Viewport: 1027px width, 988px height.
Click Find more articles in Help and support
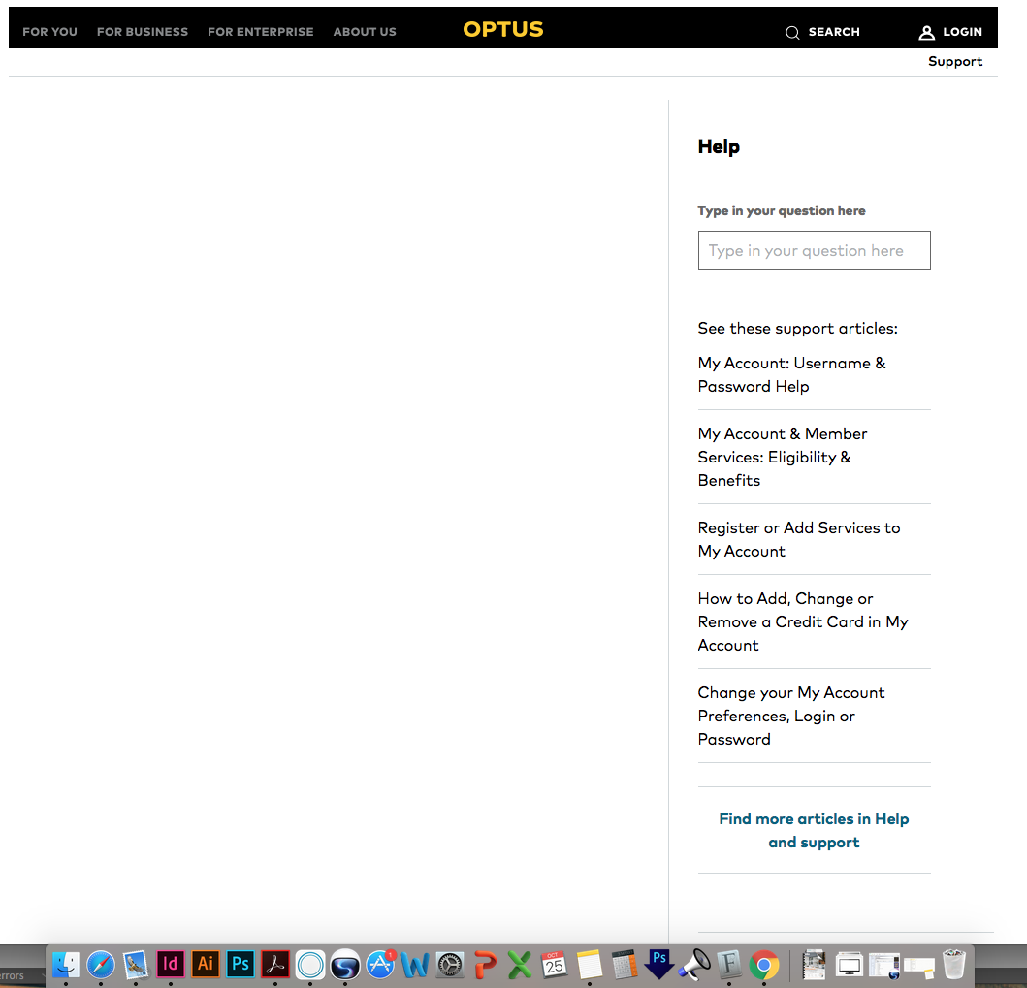pyautogui.click(x=815, y=830)
